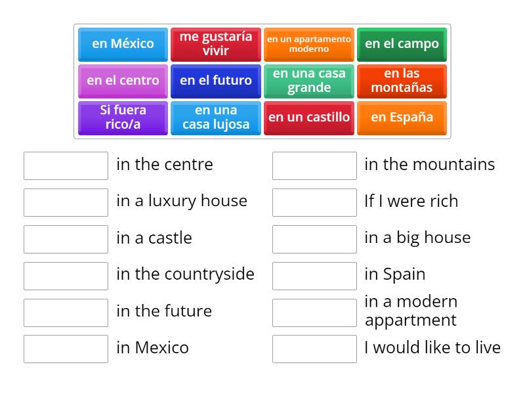Screen dimensions: 525x394
Task: Pick the 'en un apartamento moderno' tile
Action: click(309, 44)
